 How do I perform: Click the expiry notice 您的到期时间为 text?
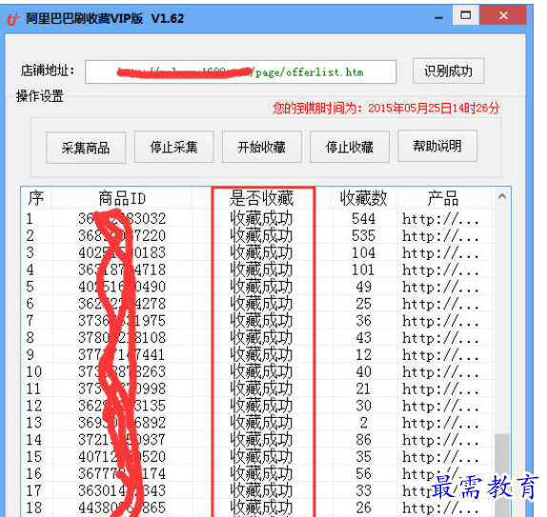click(x=386, y=109)
